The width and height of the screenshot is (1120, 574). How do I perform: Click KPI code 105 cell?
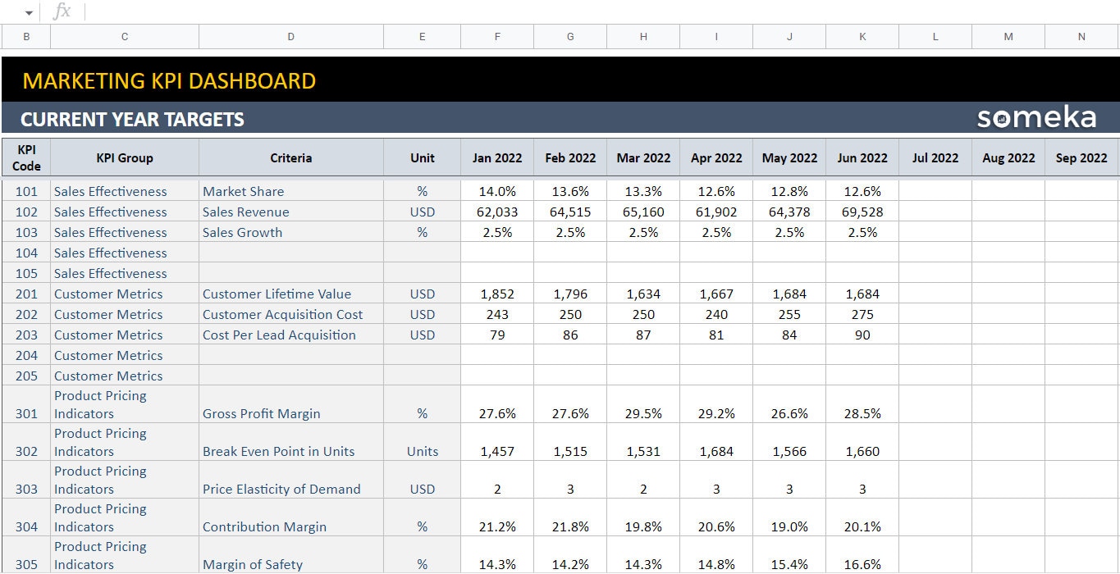click(x=26, y=273)
